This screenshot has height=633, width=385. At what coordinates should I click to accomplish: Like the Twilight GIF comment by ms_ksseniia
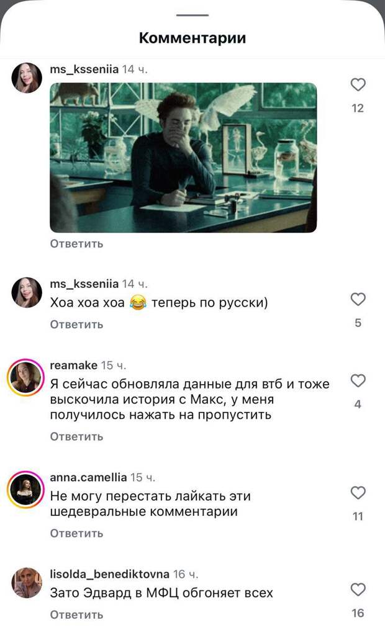pyautogui.click(x=358, y=85)
